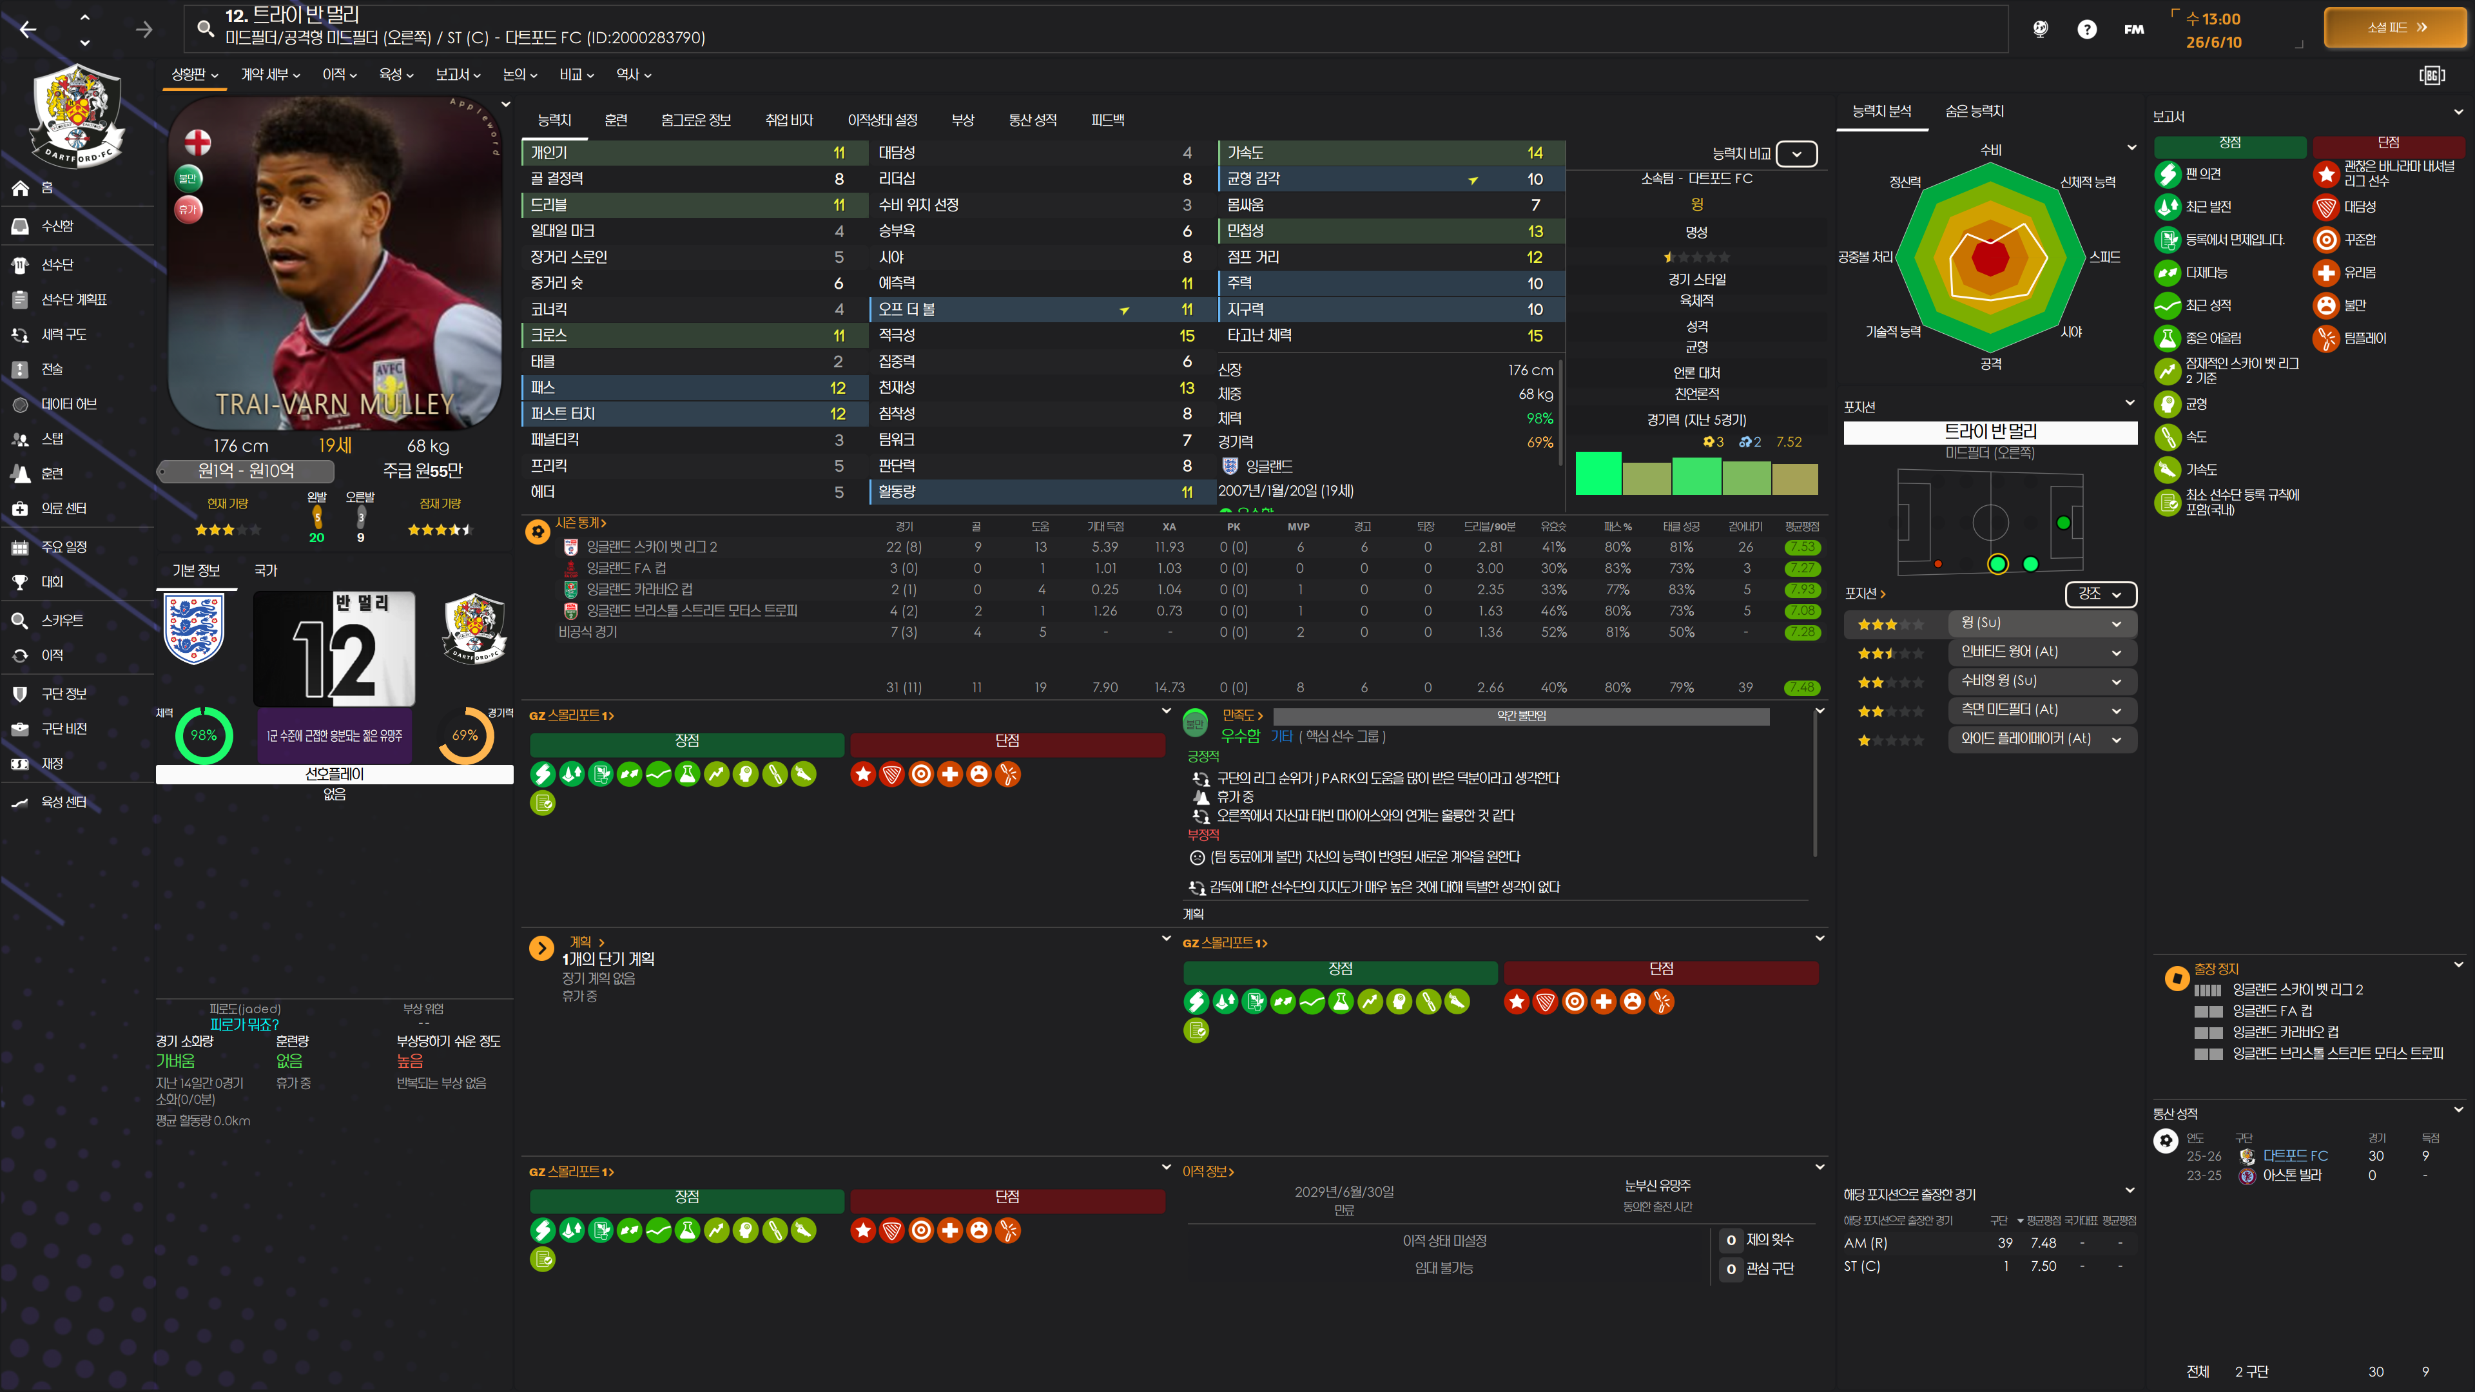Go back with the left arrow
Viewport: 2475px width, 1392px height.
pyautogui.click(x=28, y=30)
